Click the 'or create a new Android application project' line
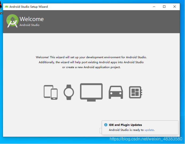Image resolution: width=185 pixels, height=144 pixels. coord(91,67)
